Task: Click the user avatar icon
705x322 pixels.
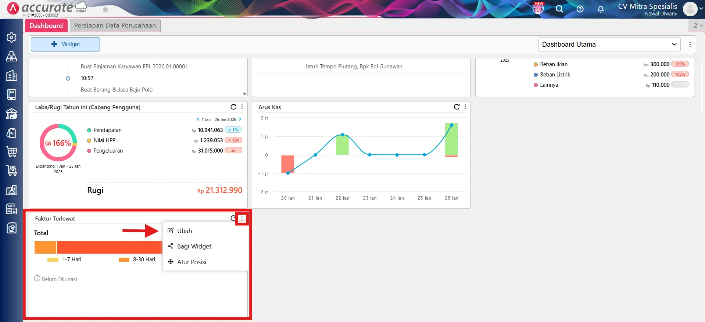Action: tap(690, 9)
